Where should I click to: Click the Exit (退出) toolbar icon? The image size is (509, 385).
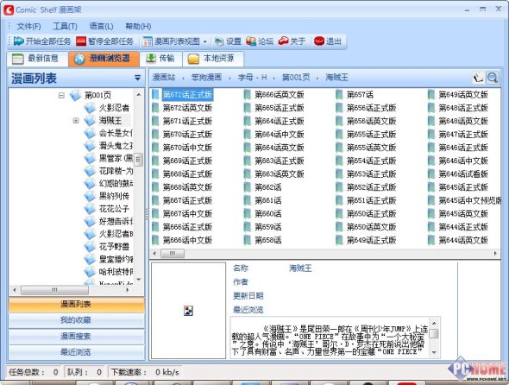pyautogui.click(x=319, y=41)
